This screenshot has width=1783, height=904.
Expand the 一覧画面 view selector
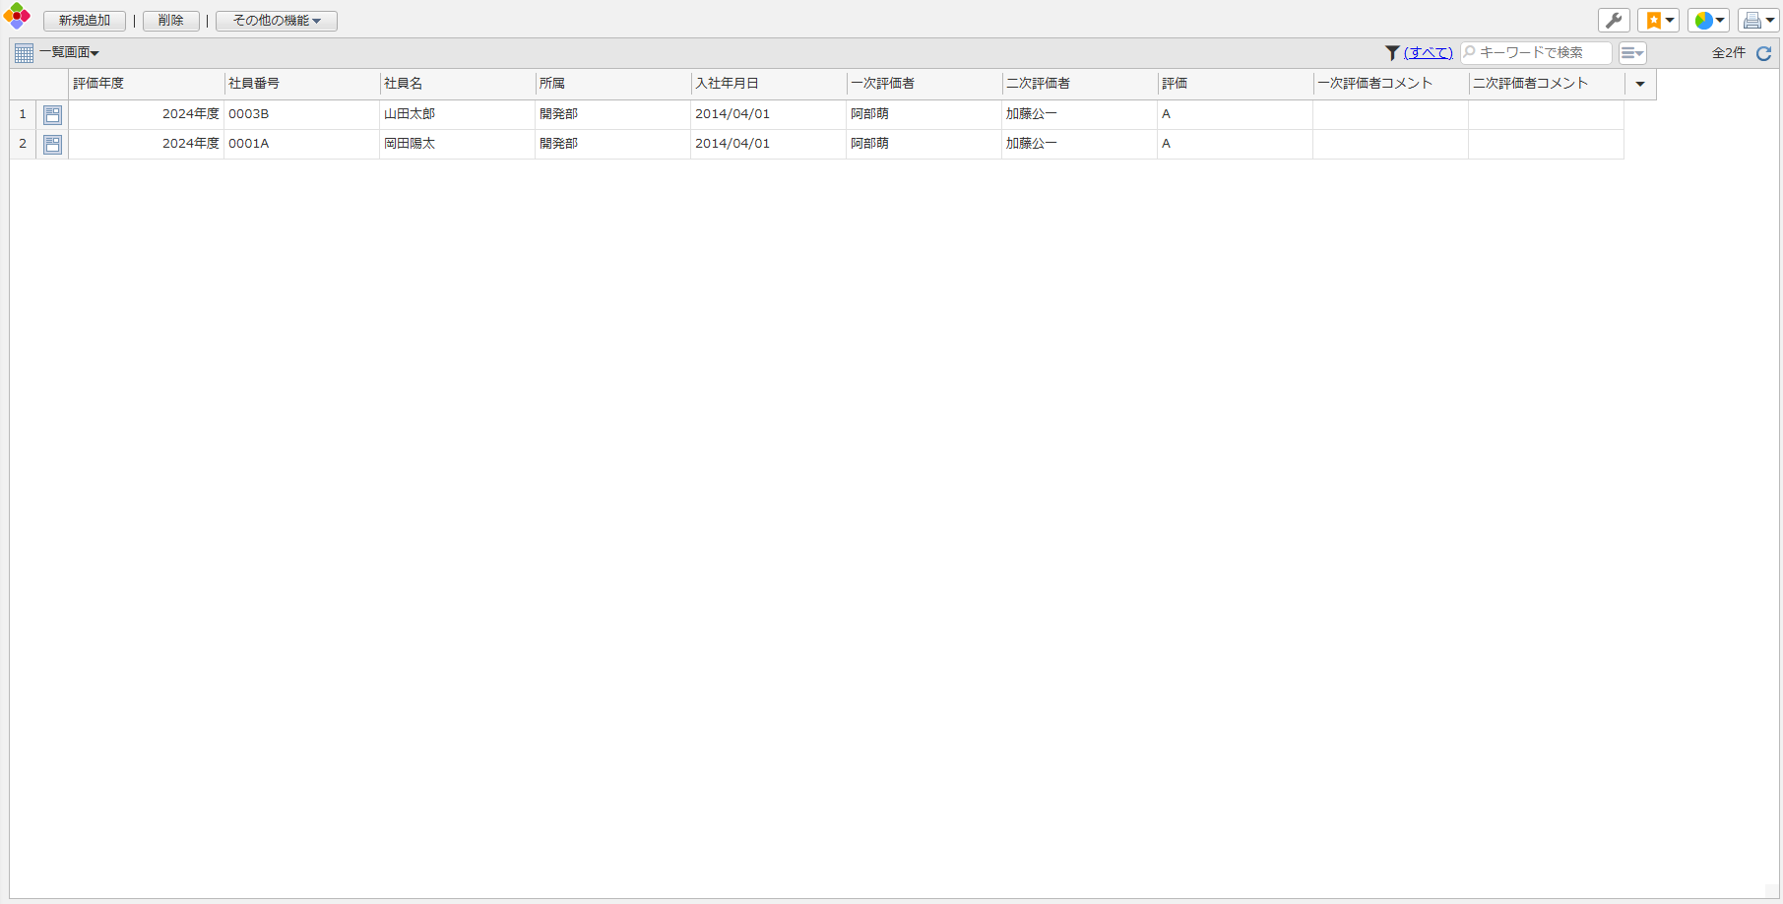tap(70, 53)
